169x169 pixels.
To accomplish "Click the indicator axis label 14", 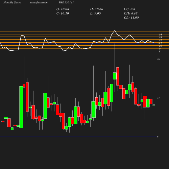I will (x=161, y=34).
